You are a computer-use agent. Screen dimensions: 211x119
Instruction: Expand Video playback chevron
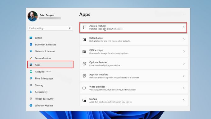(x=184, y=88)
